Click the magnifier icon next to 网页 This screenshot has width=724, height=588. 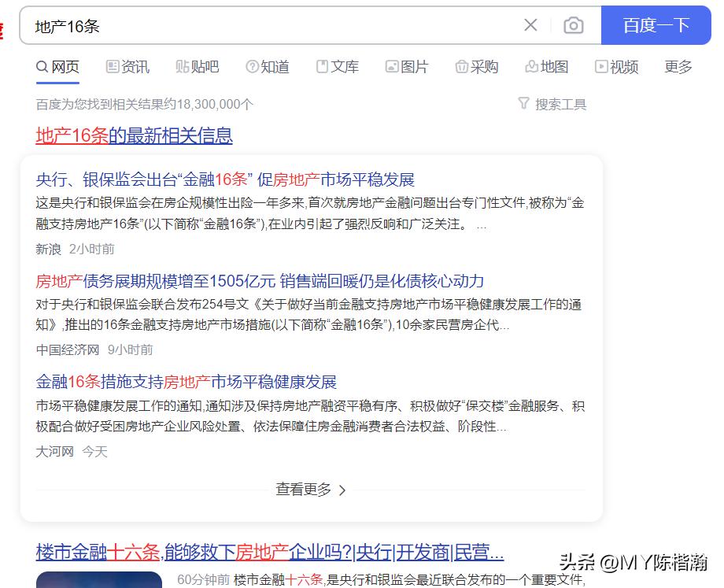click(41, 67)
